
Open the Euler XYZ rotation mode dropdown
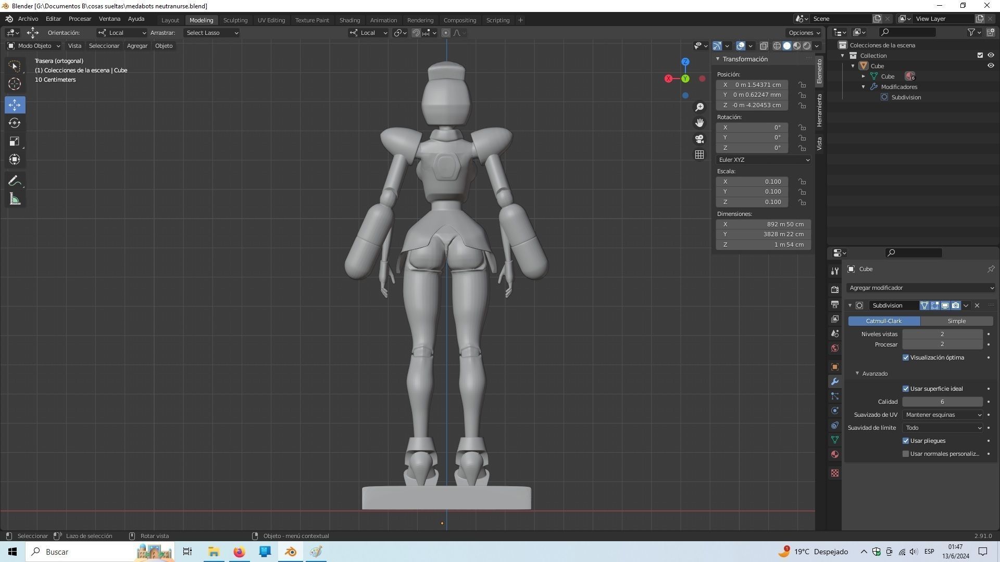764,160
